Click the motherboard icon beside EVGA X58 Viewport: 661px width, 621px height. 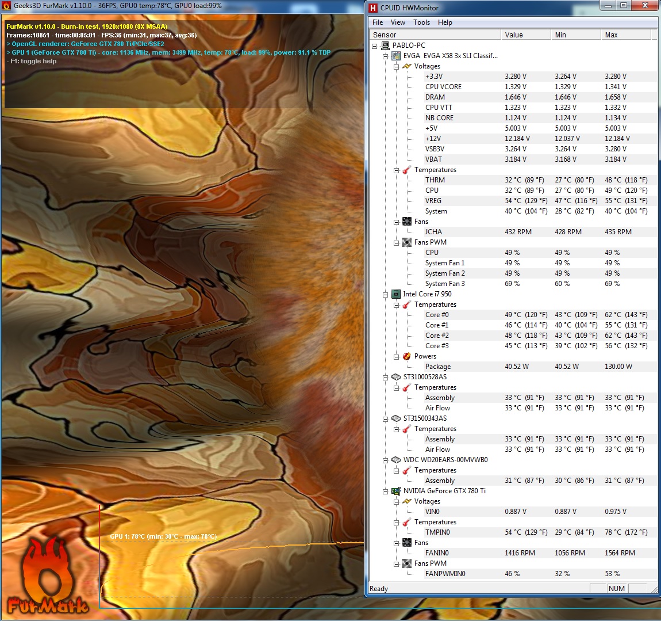click(x=396, y=56)
